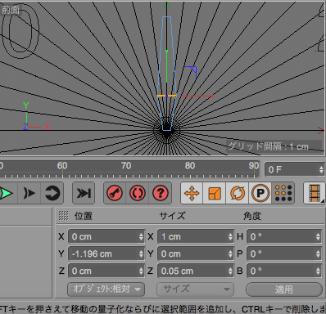
Task: Toggle parameter recording P icon
Action: click(260, 193)
